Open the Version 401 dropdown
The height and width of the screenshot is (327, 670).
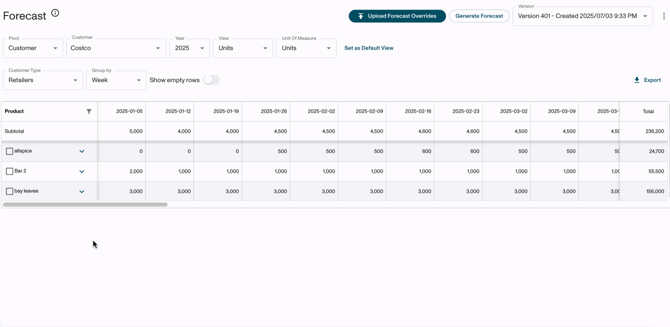point(583,16)
